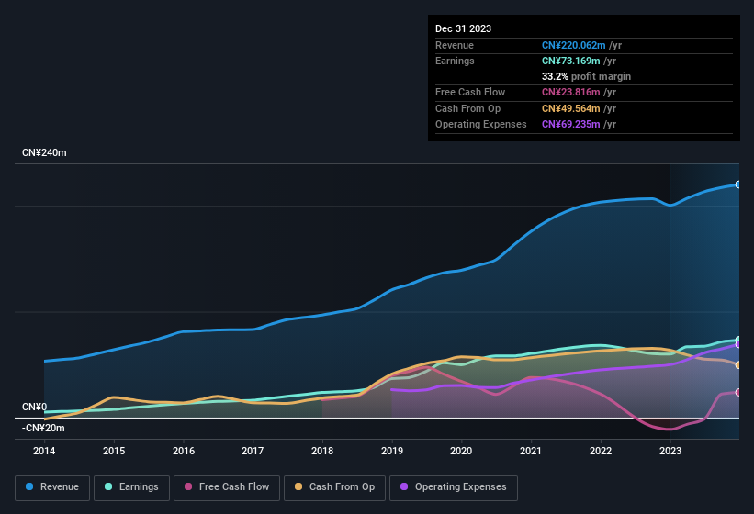Click the Earnings row label in tooltip
The image size is (754, 514).
click(x=455, y=61)
